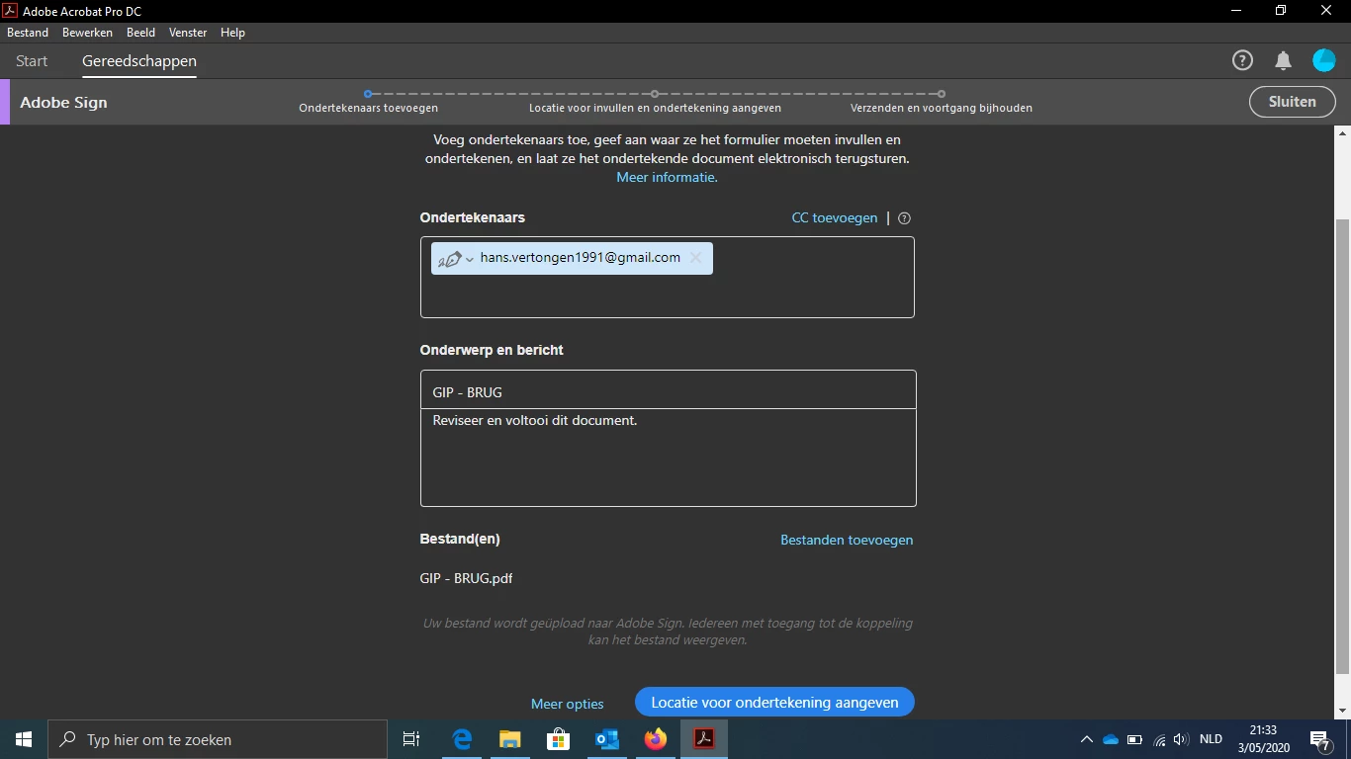
Task: Open Outlook from taskbar
Action: click(606, 739)
